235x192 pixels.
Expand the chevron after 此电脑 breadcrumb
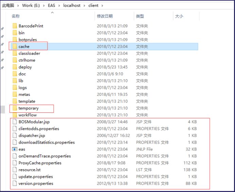coord(18,6)
